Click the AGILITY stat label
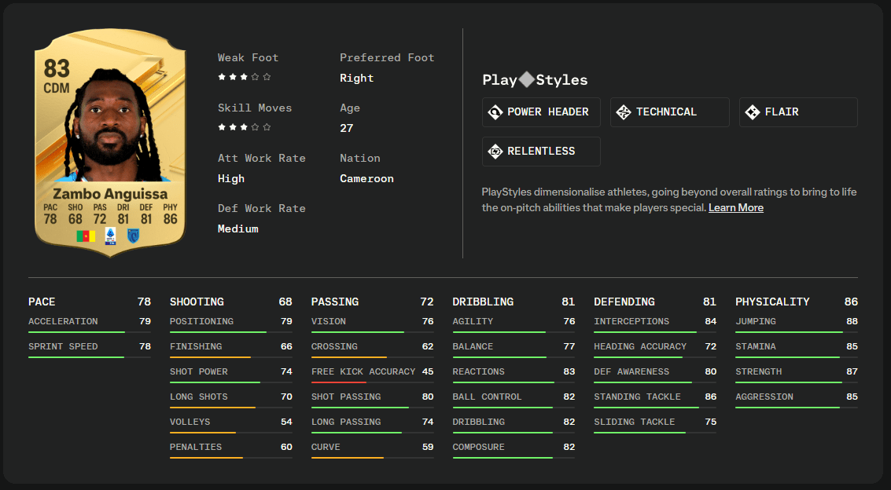This screenshot has width=891, height=490. 473,322
